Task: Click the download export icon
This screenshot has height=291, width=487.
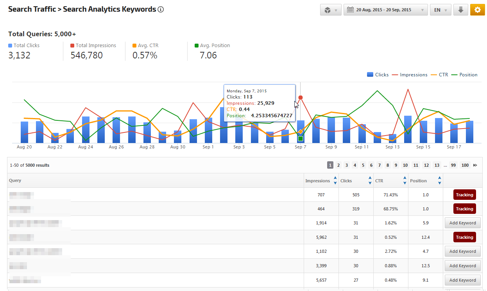Action: click(x=460, y=10)
